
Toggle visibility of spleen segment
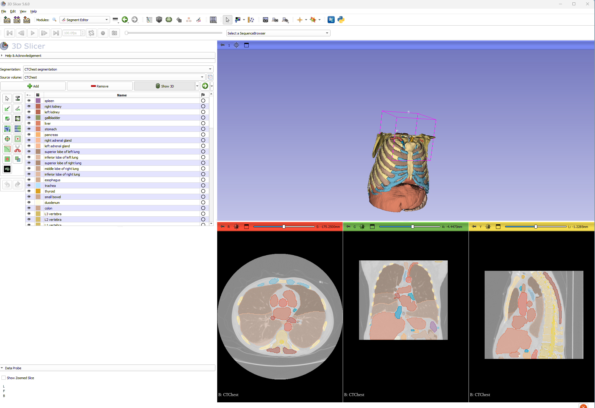click(29, 101)
